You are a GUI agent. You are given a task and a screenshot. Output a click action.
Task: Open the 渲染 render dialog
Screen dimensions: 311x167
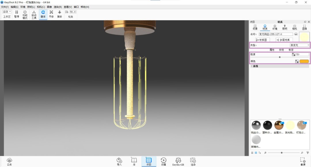pyautogui.click(x=193, y=161)
